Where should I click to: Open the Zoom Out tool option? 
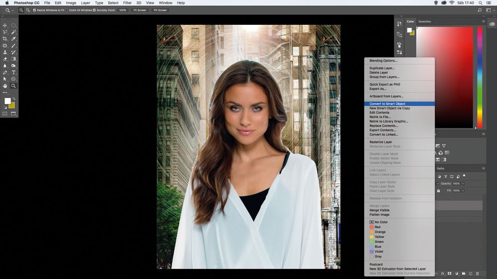tap(27, 10)
